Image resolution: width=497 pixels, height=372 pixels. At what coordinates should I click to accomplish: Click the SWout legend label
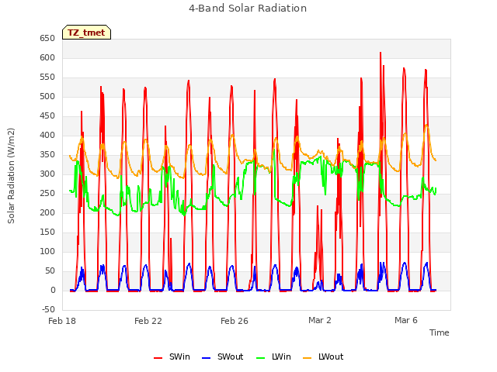click(230, 356)
